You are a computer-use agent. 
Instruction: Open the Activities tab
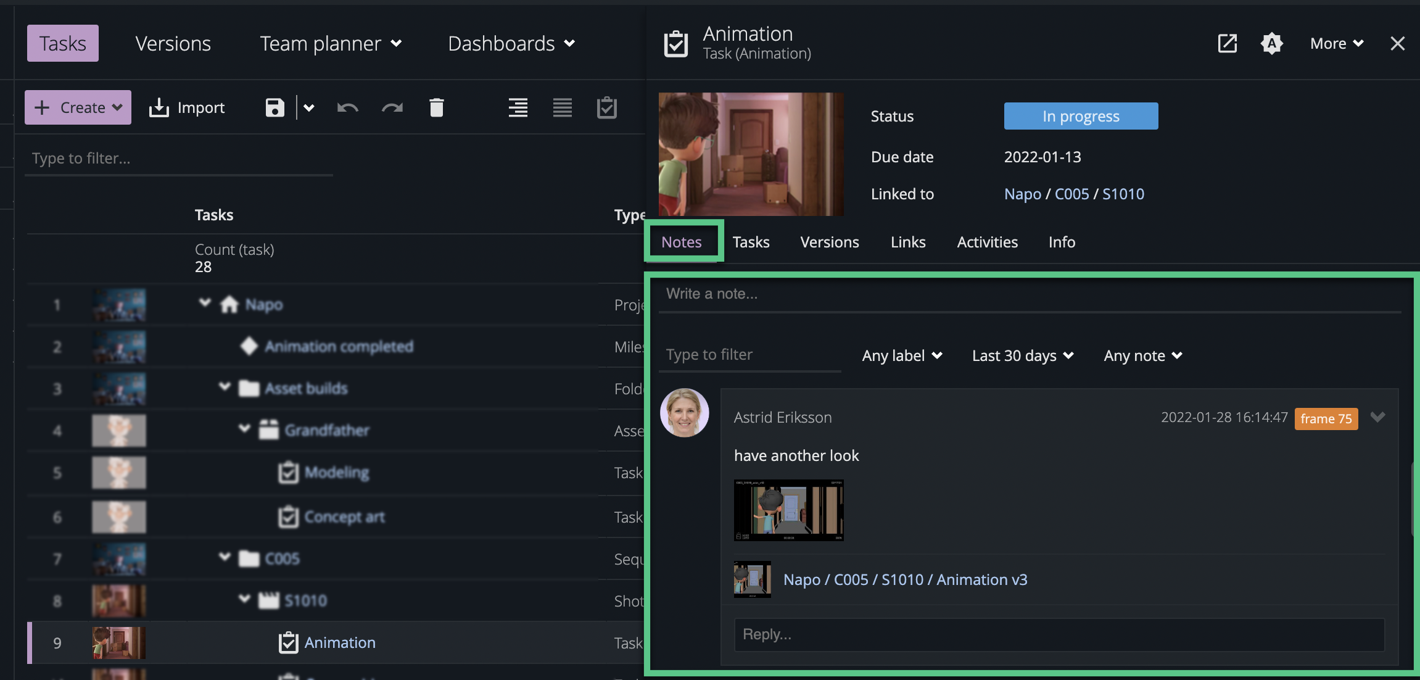[987, 242]
